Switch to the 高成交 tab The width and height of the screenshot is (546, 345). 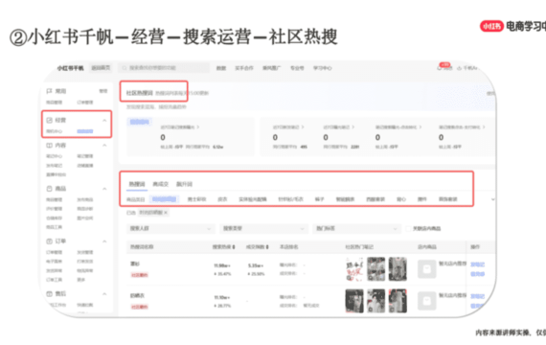tap(161, 184)
